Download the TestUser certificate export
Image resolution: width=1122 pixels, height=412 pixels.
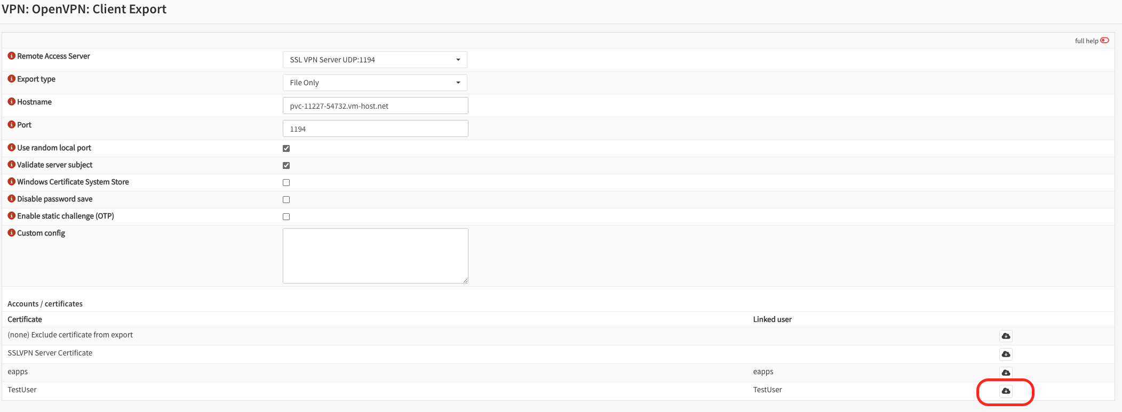pyautogui.click(x=1006, y=391)
